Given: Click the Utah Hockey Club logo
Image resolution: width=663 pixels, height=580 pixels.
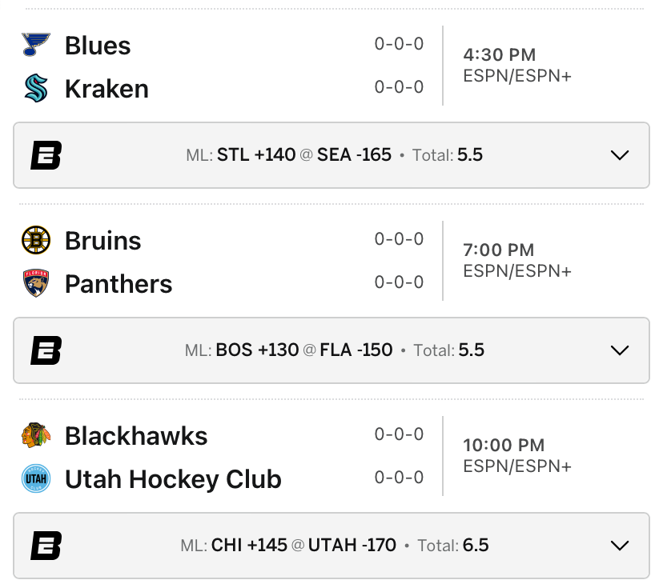Looking at the screenshot, I should point(36,478).
